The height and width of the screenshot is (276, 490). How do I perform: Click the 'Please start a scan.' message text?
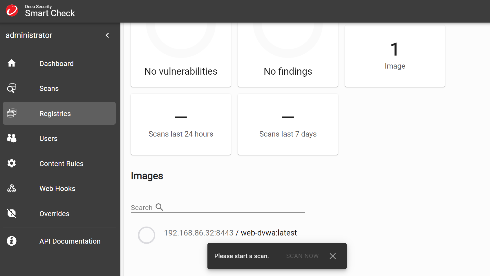point(241,256)
